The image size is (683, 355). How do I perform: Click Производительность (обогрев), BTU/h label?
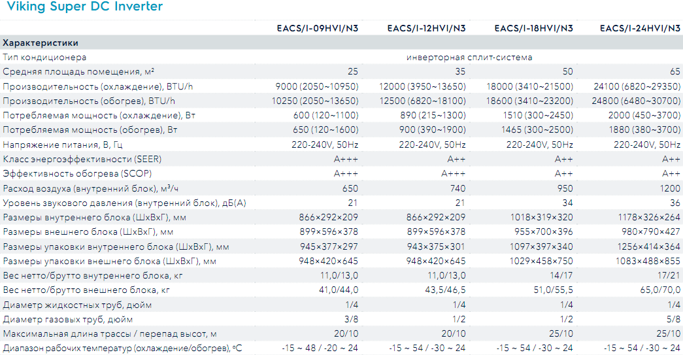point(89,101)
